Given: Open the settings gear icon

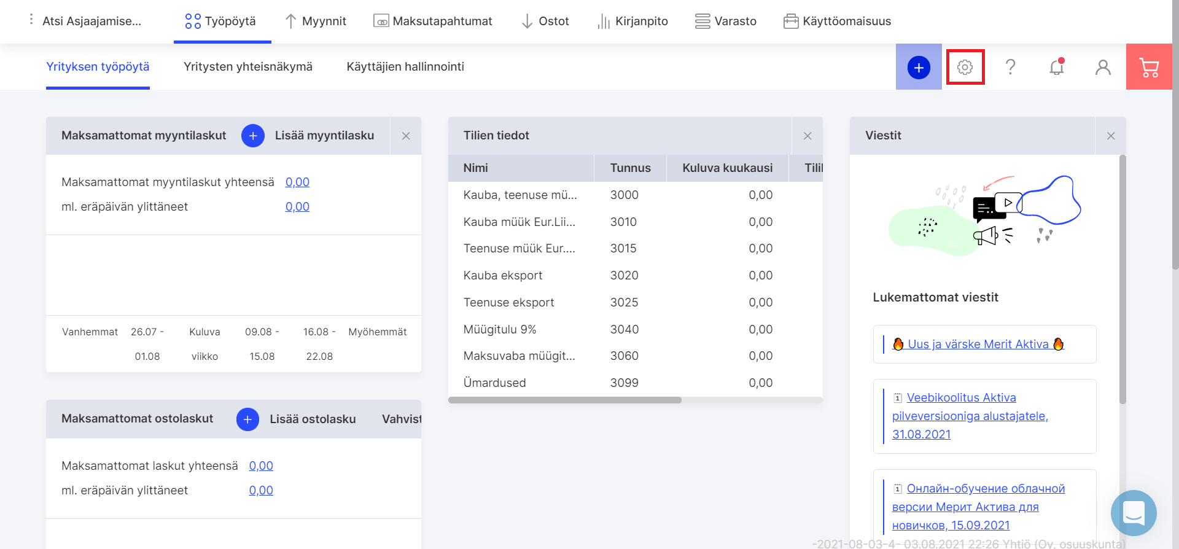Looking at the screenshot, I should 965,67.
